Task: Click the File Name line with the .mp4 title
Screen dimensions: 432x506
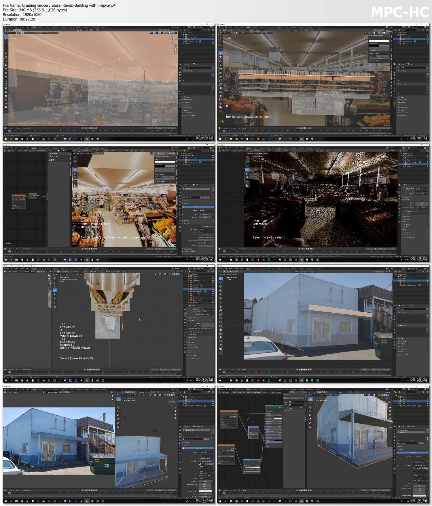Action: coord(59,5)
